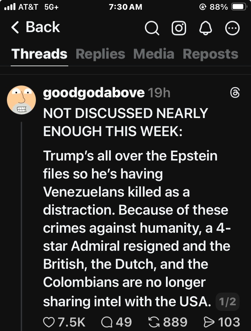Open the Instagram profile icon
The width and height of the screenshot is (251, 331).
179,29
